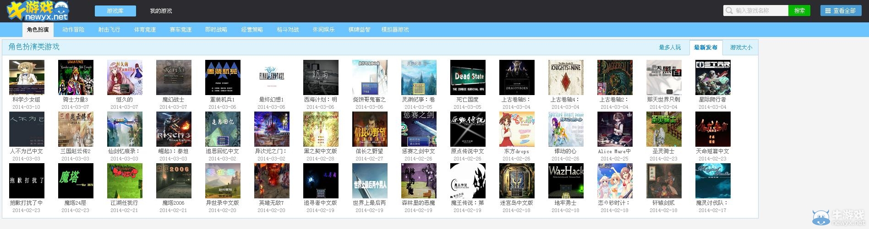The image size is (869, 229).
Task: Open the Risen 3 崛起3 cover
Action: [x=174, y=129]
